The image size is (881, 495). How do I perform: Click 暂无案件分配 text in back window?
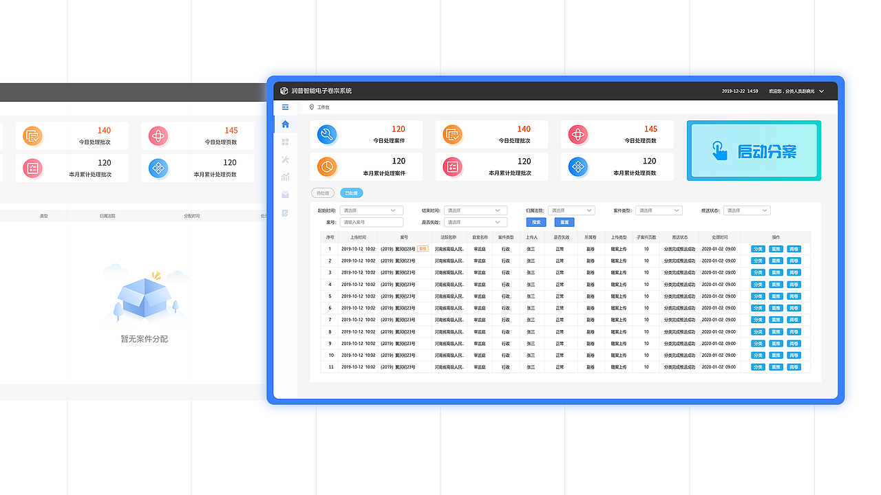[145, 339]
